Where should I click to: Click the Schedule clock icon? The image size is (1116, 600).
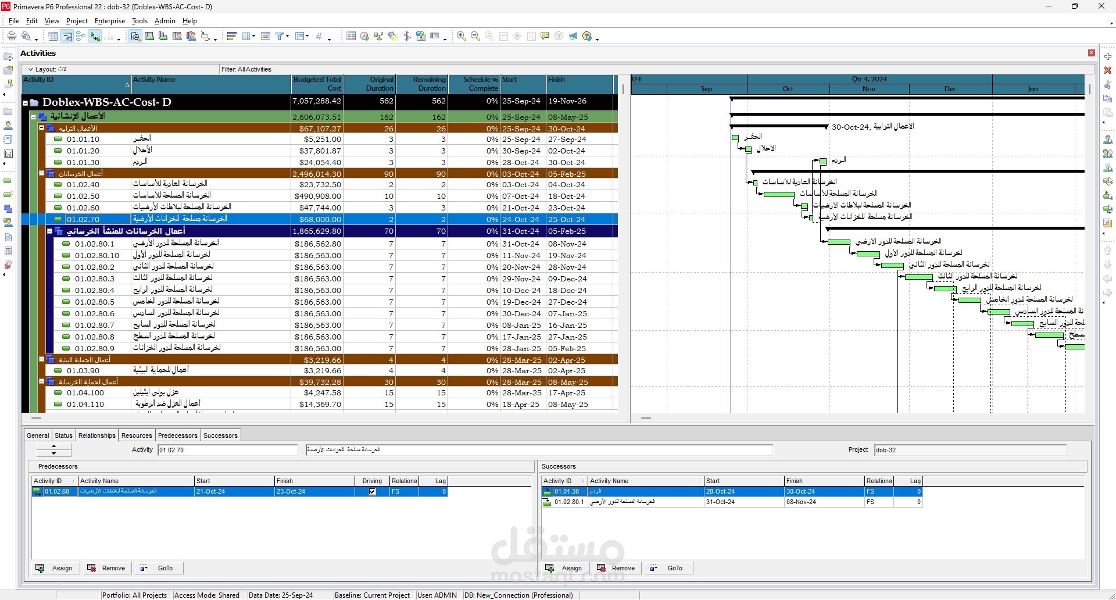tap(364, 36)
